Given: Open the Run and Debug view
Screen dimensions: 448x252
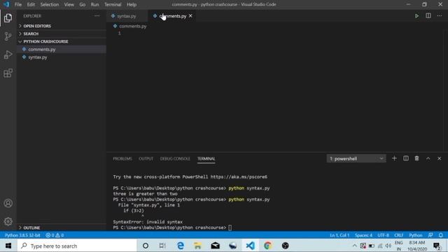Looking at the screenshot, I should point(8,55).
